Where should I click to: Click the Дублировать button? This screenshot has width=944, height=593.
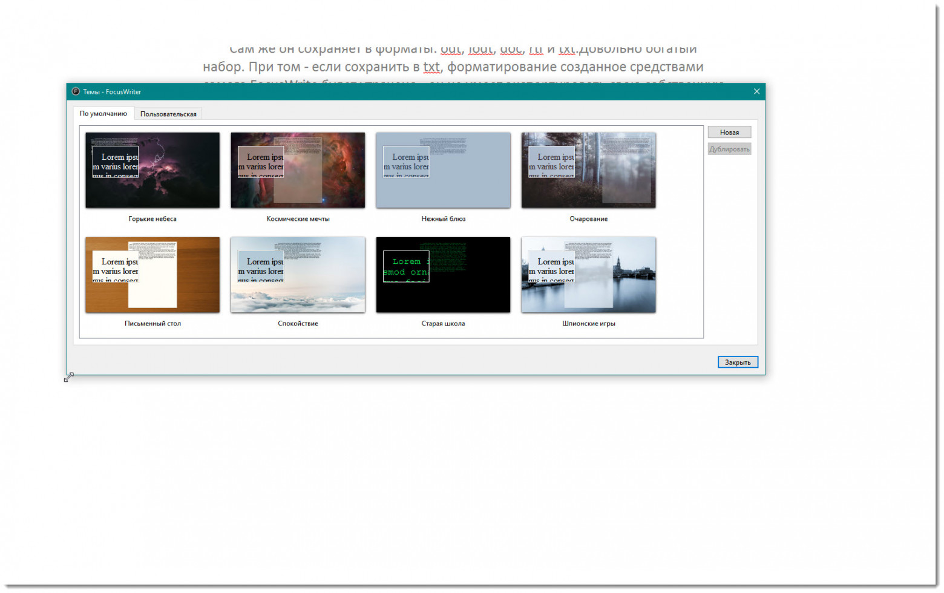click(729, 149)
